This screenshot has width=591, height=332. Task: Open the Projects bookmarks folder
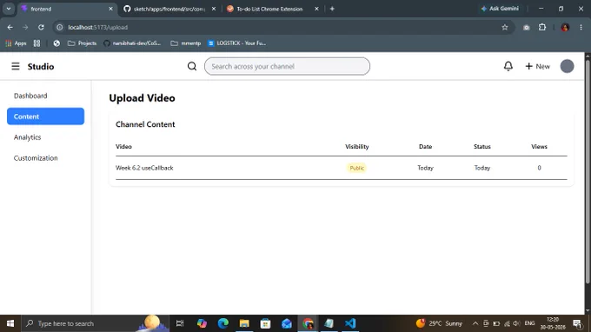(x=82, y=43)
